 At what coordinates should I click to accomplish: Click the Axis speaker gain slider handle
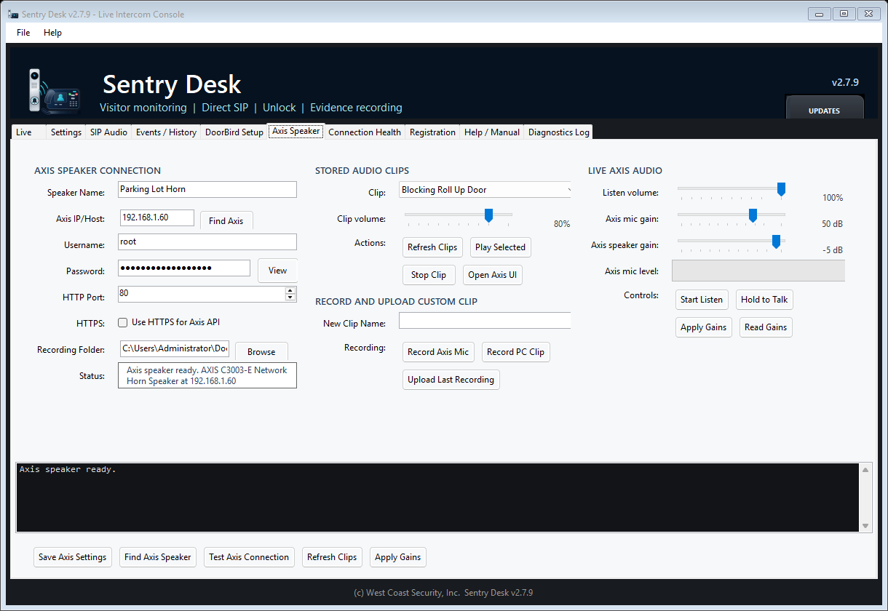(776, 241)
